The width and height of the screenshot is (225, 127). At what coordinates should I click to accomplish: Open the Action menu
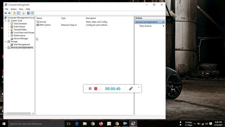[13, 9]
